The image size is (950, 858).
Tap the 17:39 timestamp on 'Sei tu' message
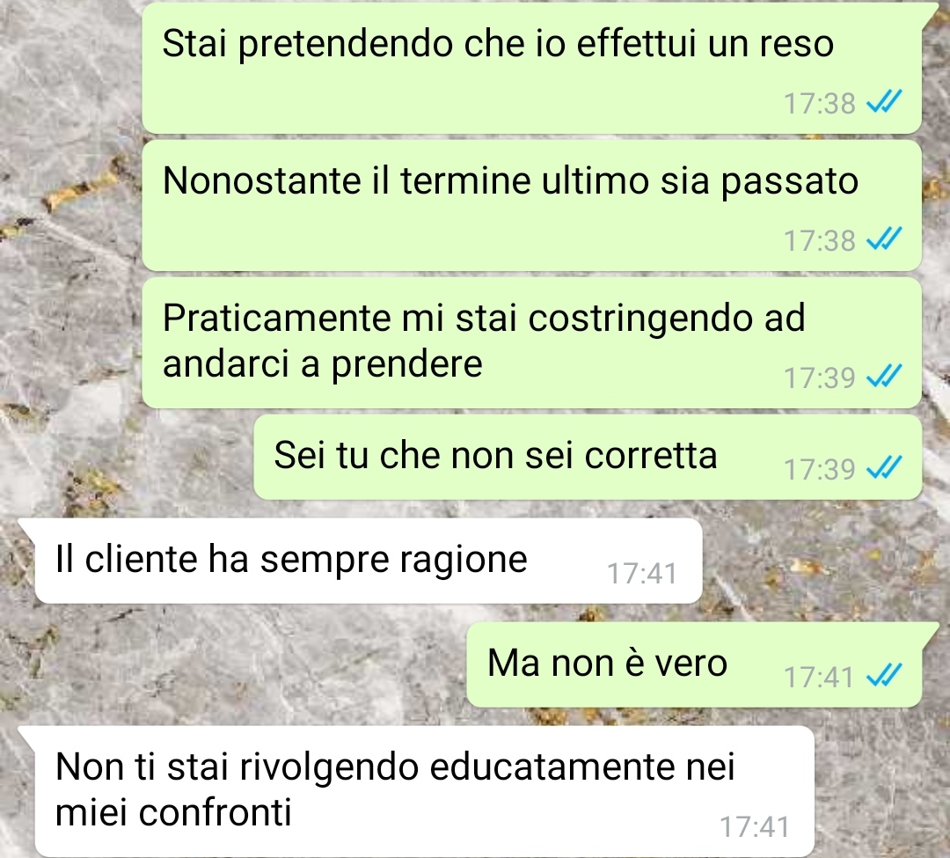pos(819,469)
